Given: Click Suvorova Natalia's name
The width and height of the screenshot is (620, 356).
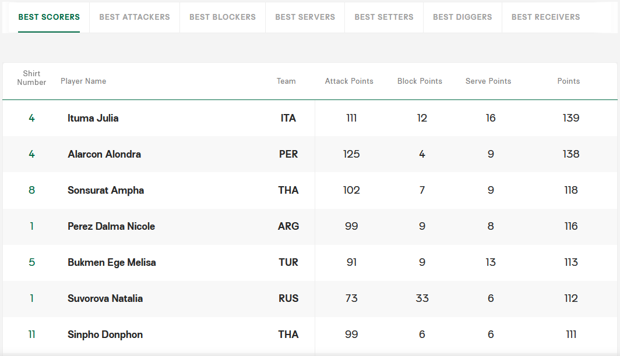Looking at the screenshot, I should [105, 298].
